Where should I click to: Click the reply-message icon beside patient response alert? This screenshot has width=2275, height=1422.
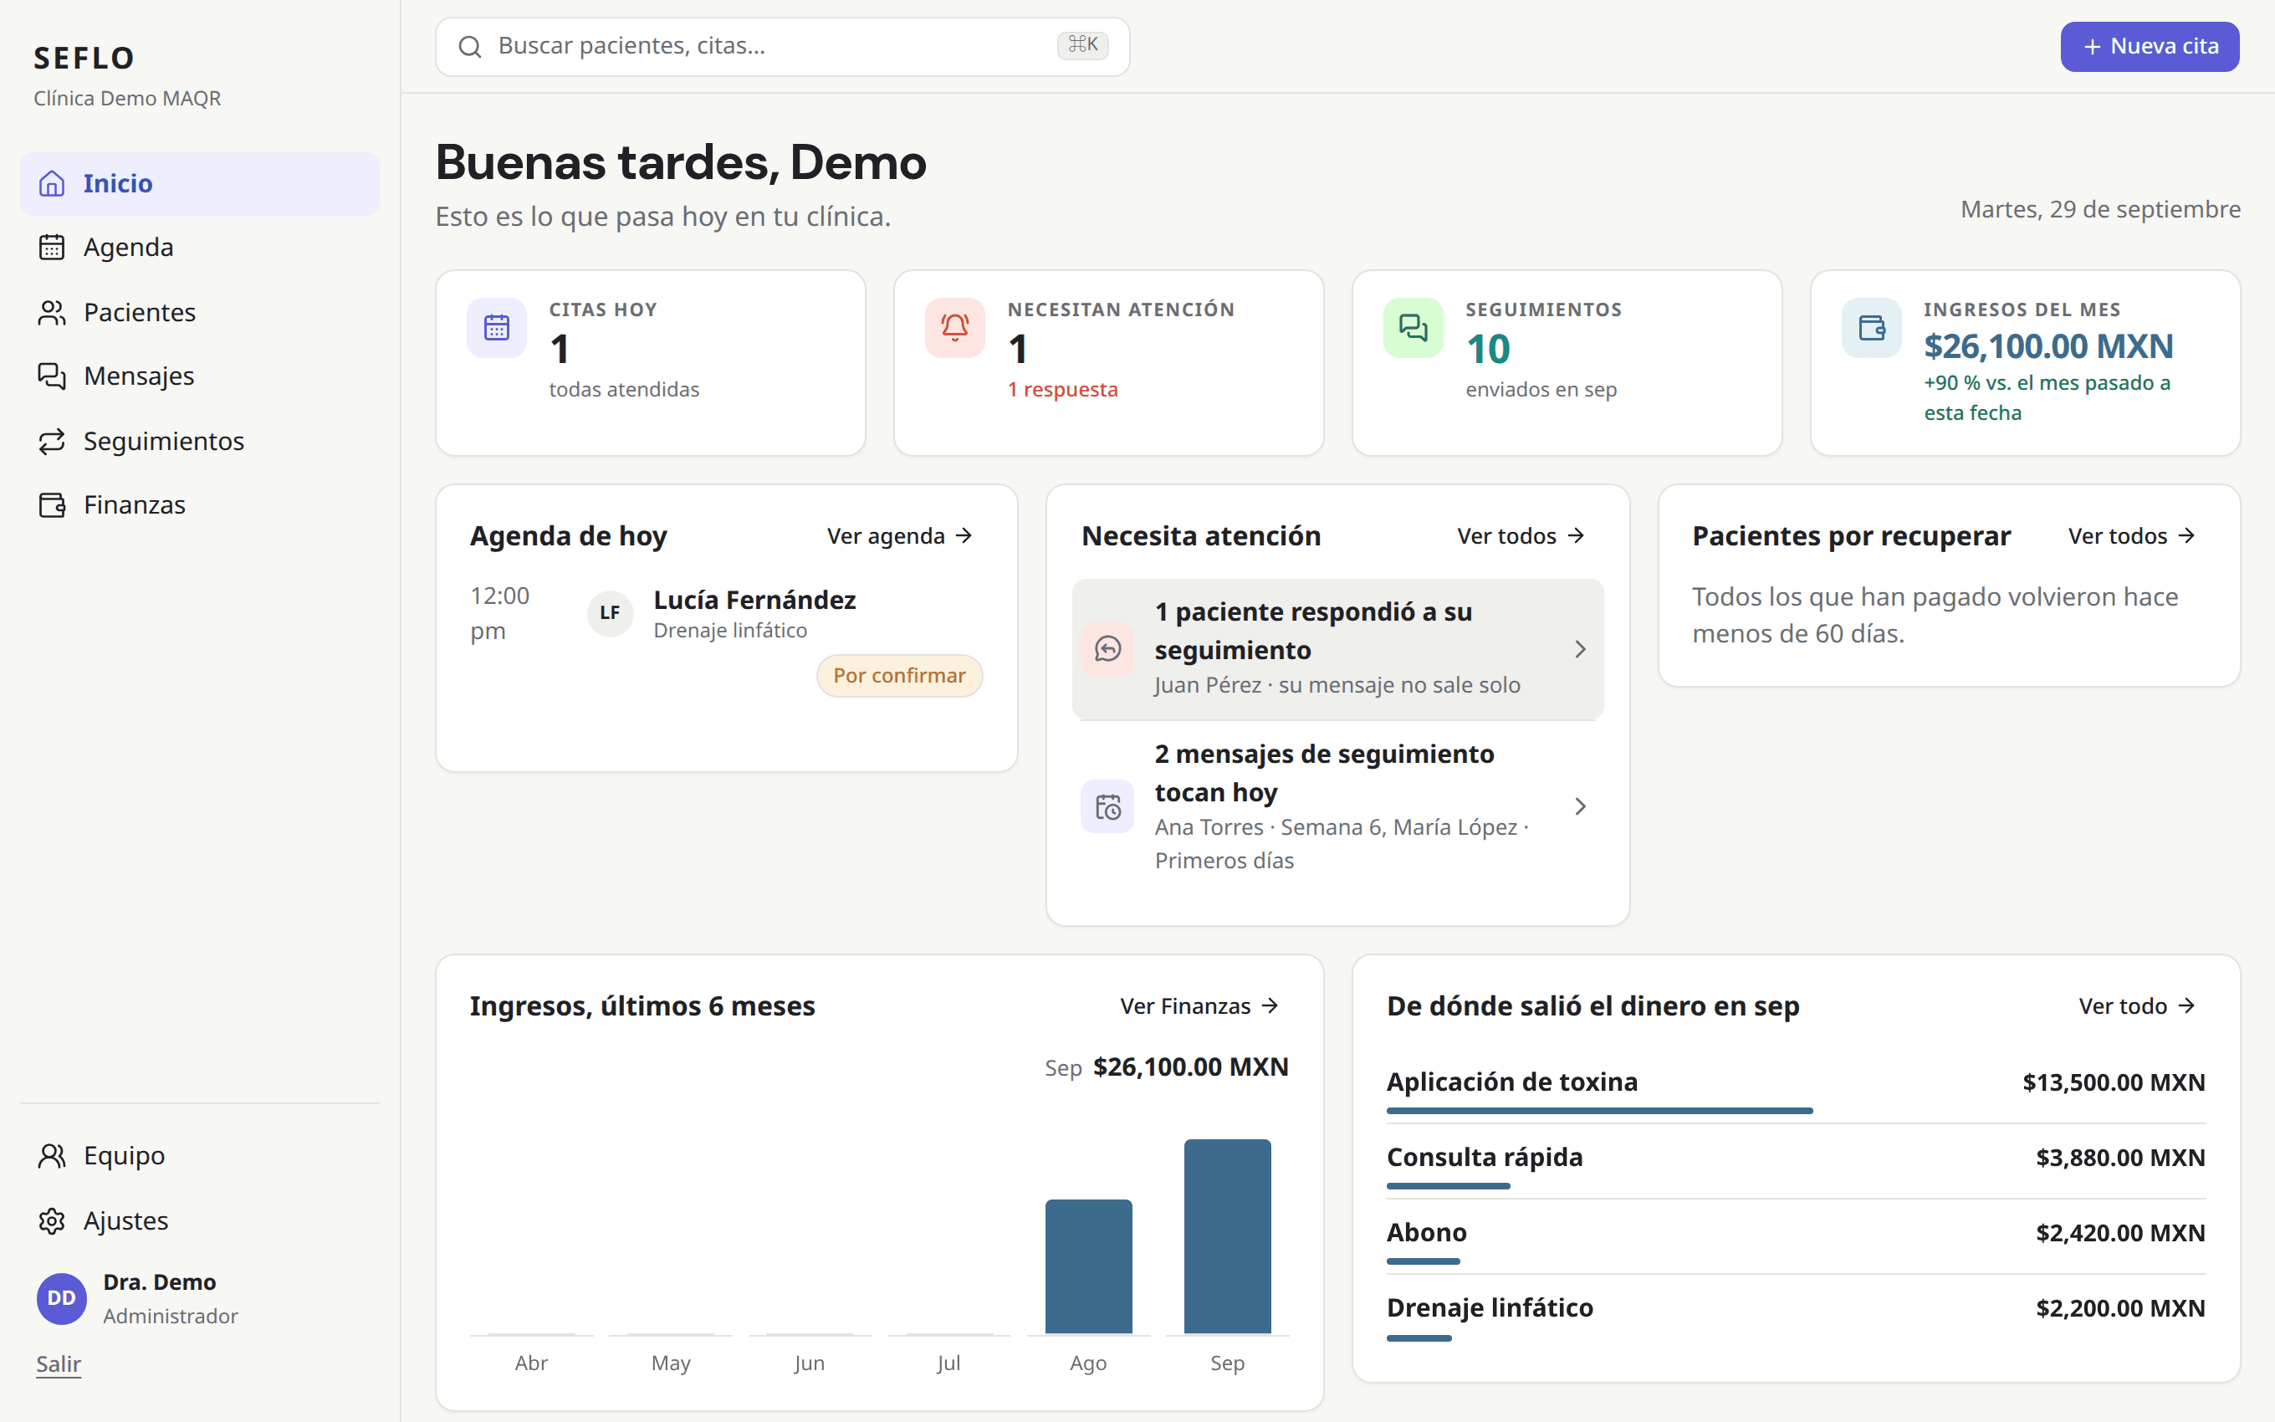(x=1107, y=649)
